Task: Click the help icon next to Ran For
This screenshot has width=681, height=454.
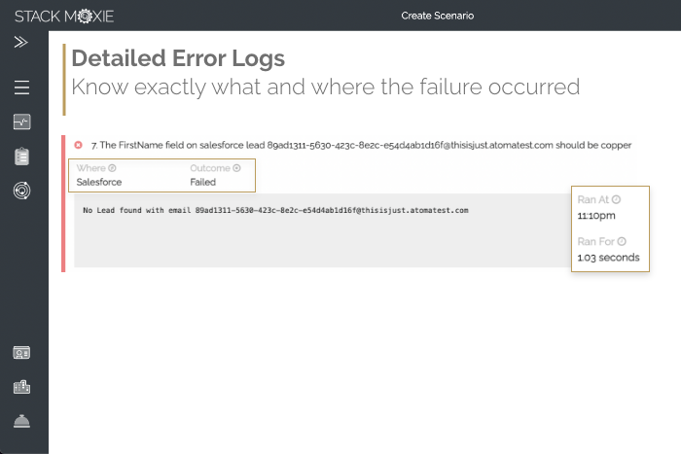Action: tap(622, 241)
